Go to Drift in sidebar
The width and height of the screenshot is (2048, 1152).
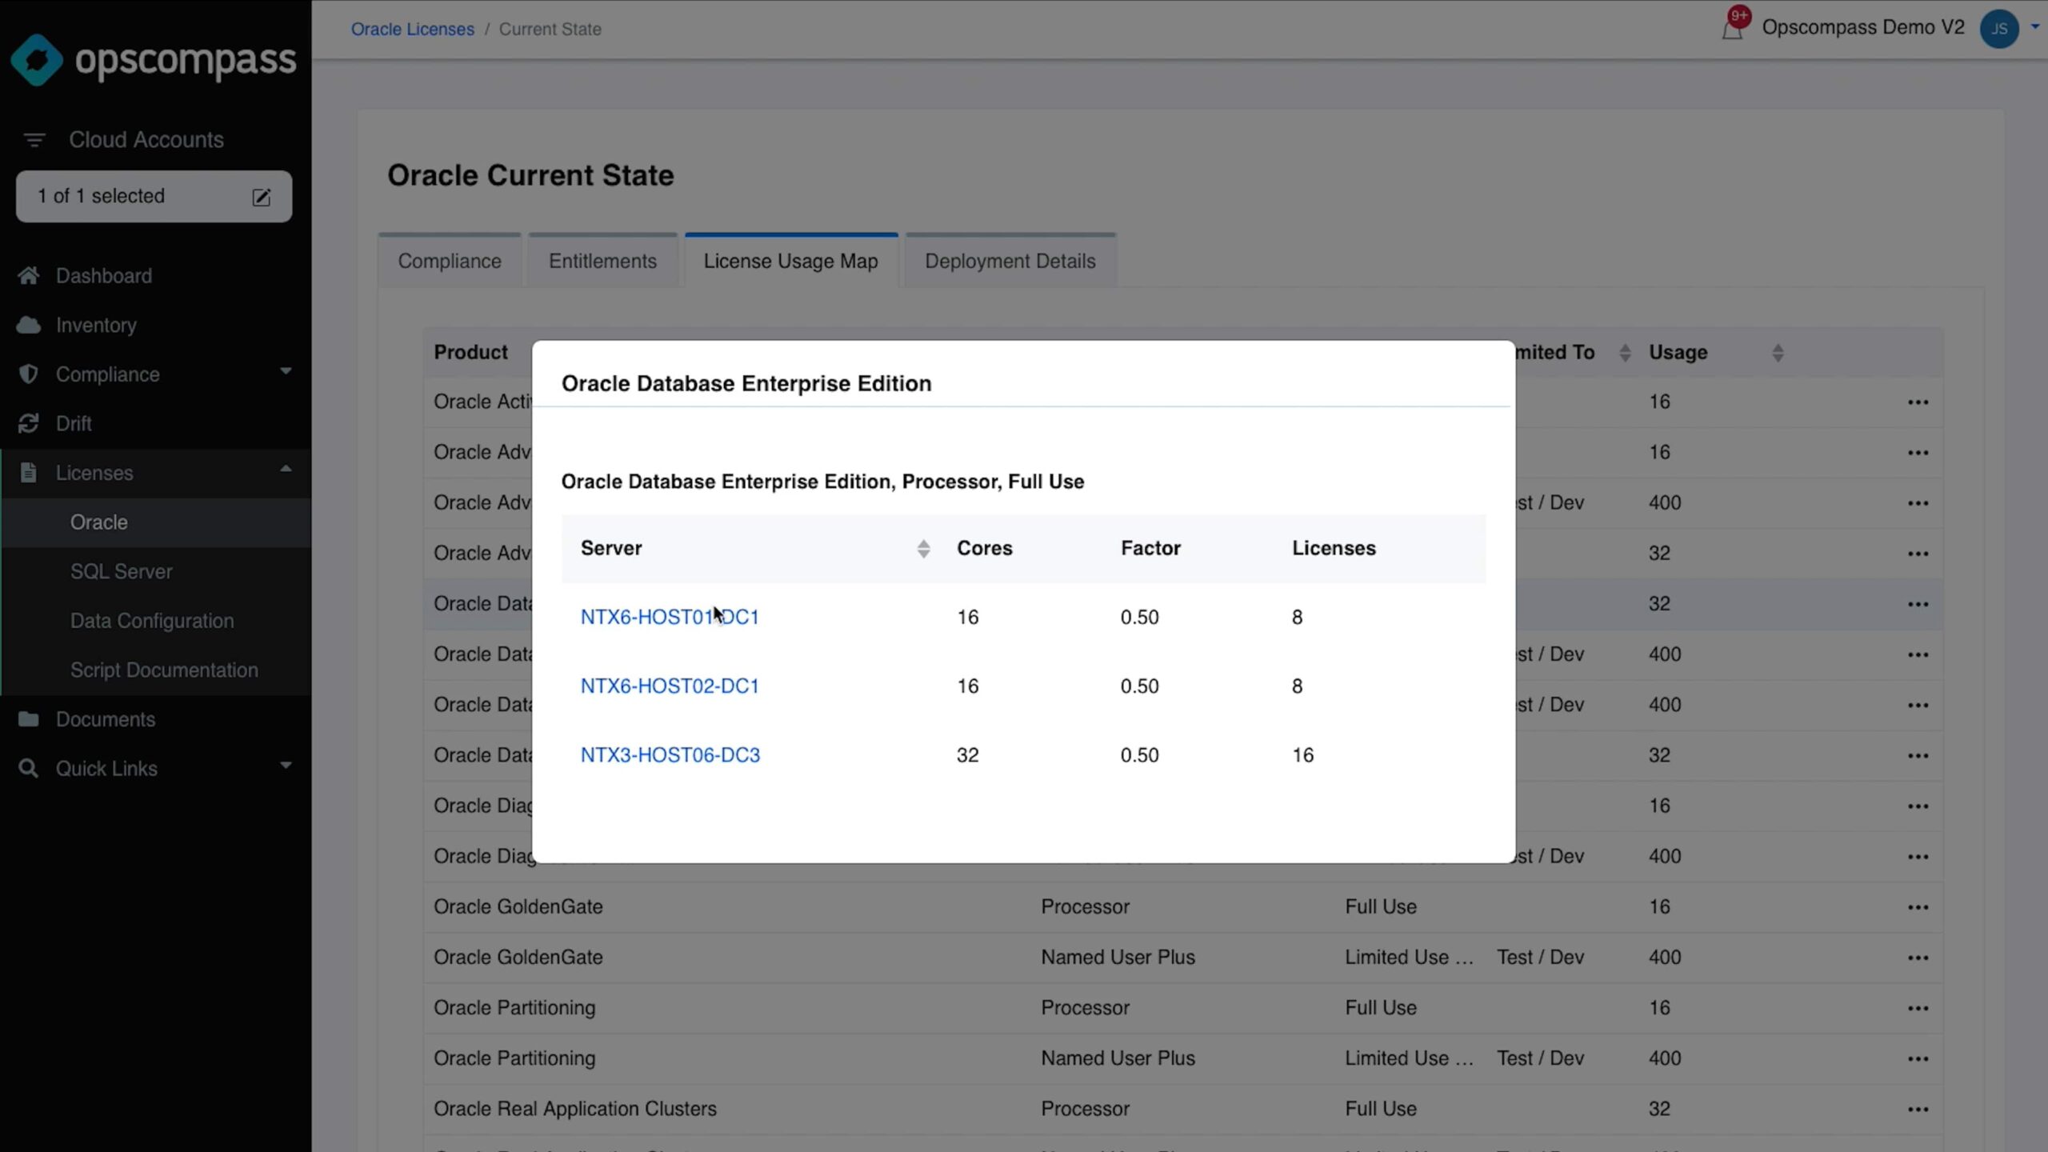coord(74,423)
